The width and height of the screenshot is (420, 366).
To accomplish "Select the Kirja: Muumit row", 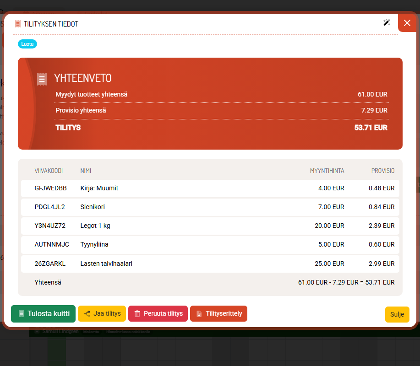I will click(x=210, y=188).
